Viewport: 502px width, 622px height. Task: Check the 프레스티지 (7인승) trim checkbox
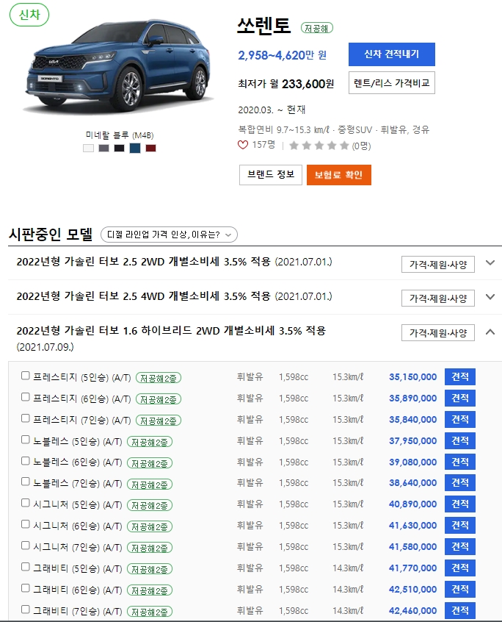pyautogui.click(x=26, y=418)
